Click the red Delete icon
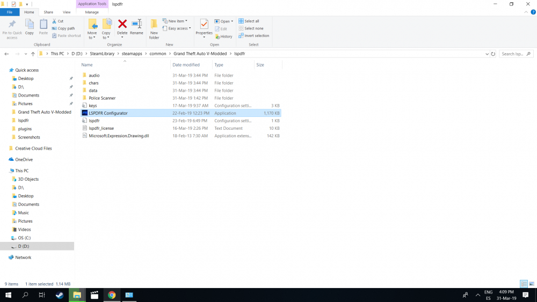Viewport: 537px width, 302px height. pos(122,24)
